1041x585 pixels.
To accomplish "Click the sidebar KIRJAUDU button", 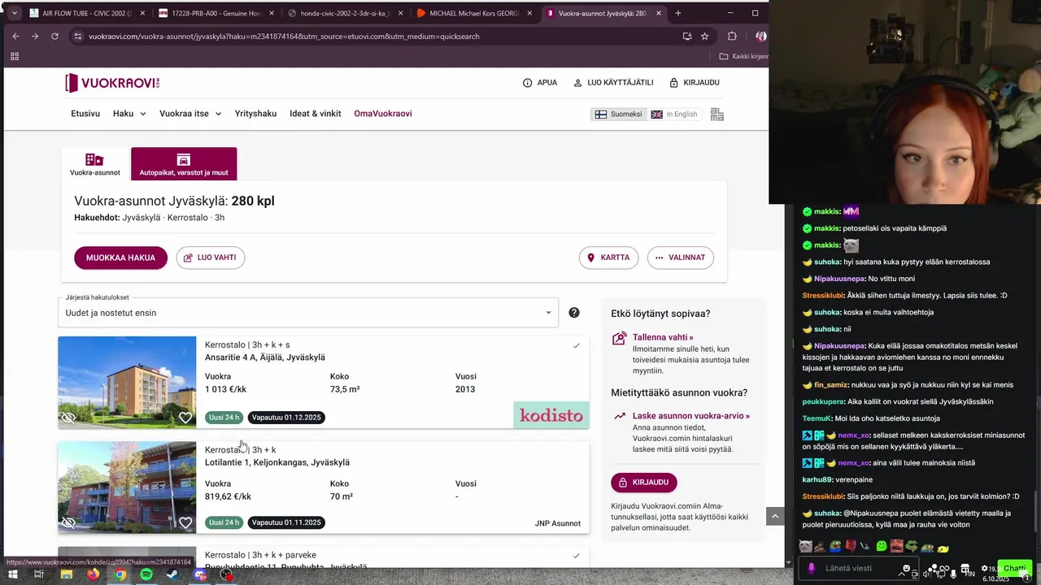I will tap(643, 482).
